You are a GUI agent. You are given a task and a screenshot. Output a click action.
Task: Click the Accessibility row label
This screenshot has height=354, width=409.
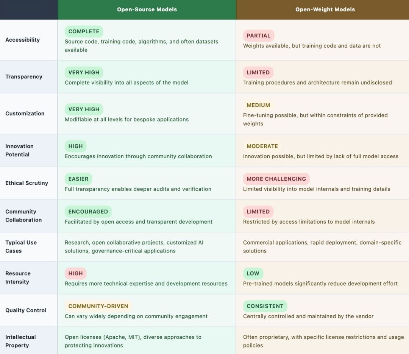coord(22,40)
